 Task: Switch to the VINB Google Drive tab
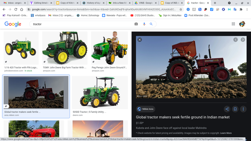click(x=146, y=3)
